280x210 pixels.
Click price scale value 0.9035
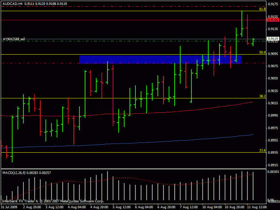[273, 91]
